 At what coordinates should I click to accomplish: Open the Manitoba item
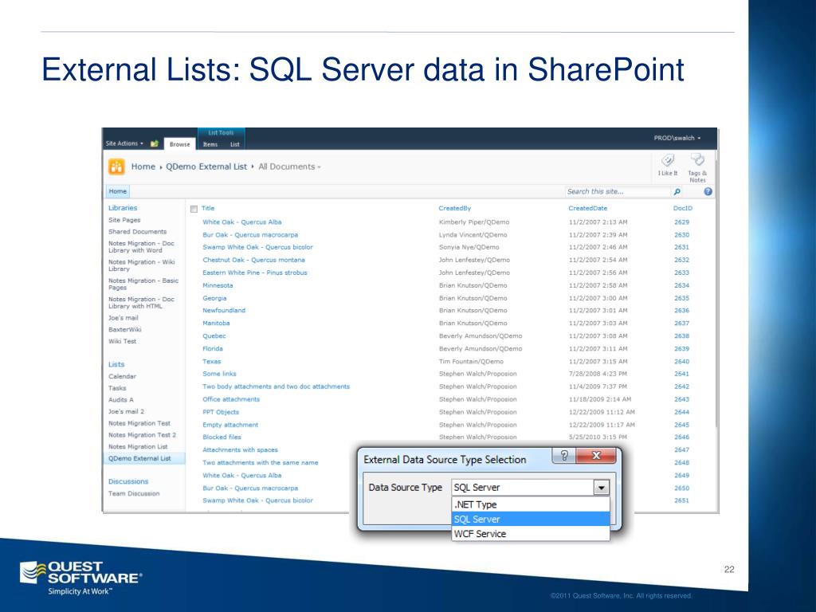(216, 324)
